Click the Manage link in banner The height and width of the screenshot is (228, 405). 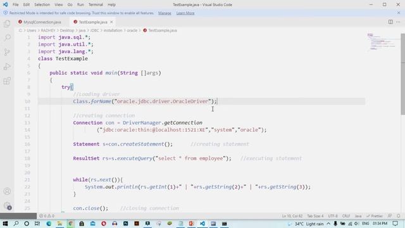click(165, 13)
